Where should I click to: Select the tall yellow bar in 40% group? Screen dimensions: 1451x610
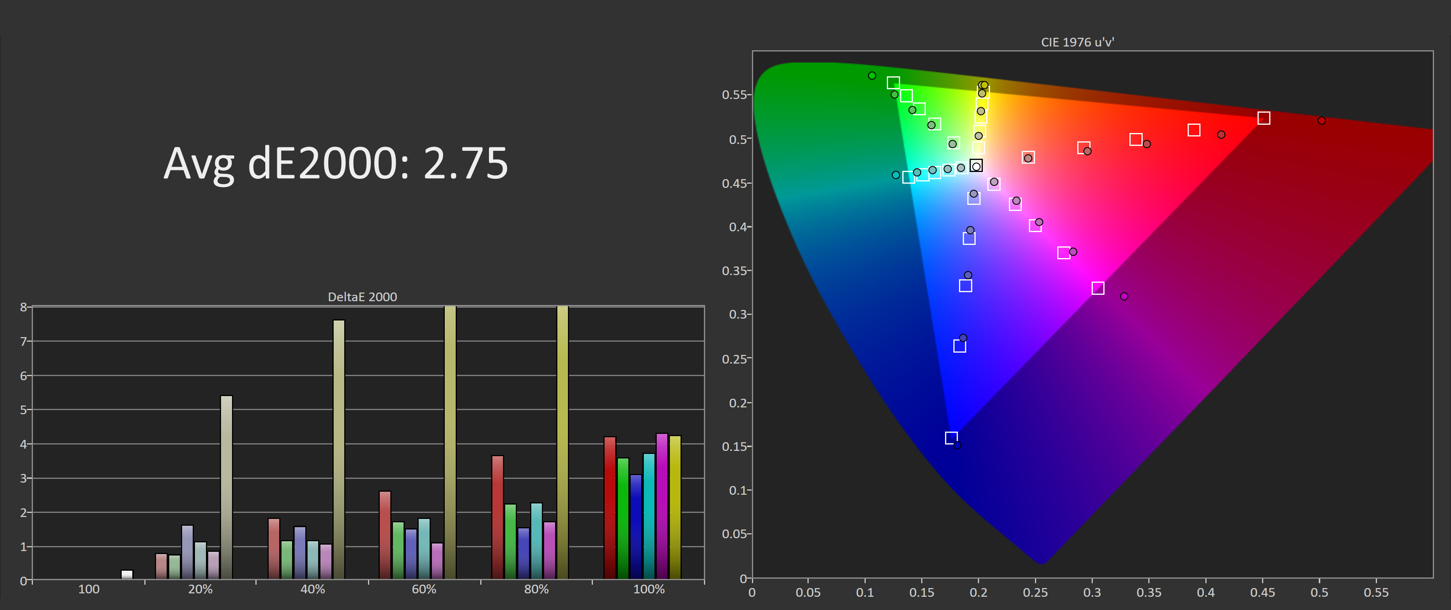click(x=339, y=449)
